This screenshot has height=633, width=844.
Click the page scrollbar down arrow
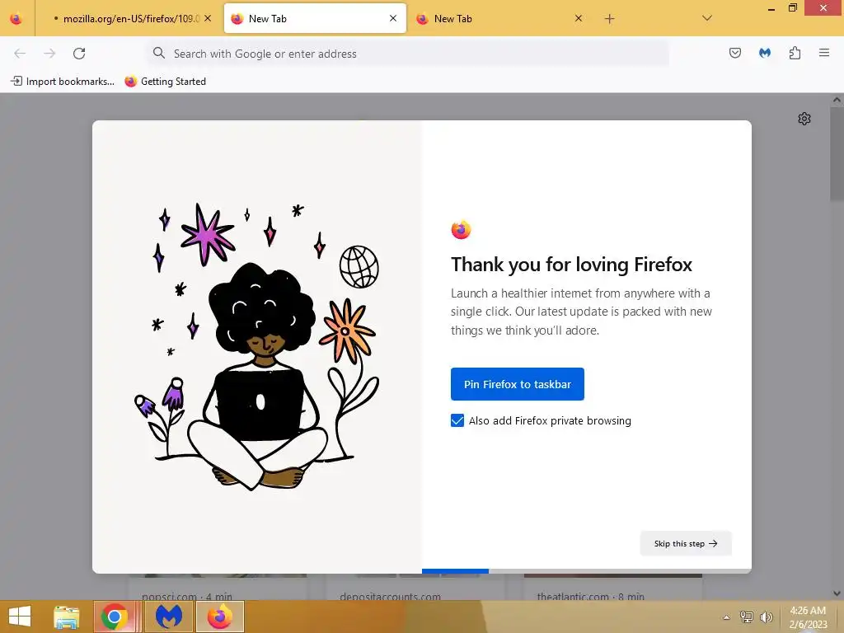point(837,593)
